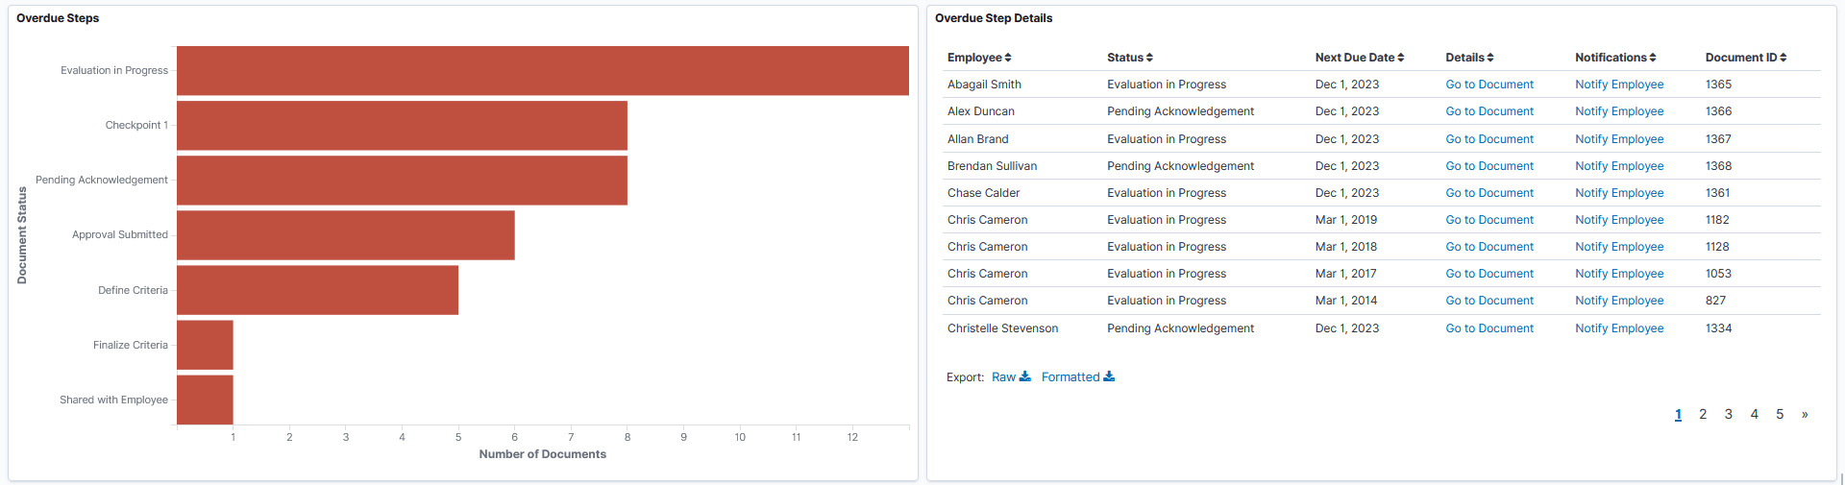Notify Employee Christelle Stevenson
Screen dimensions: 1845x485
pos(1619,328)
